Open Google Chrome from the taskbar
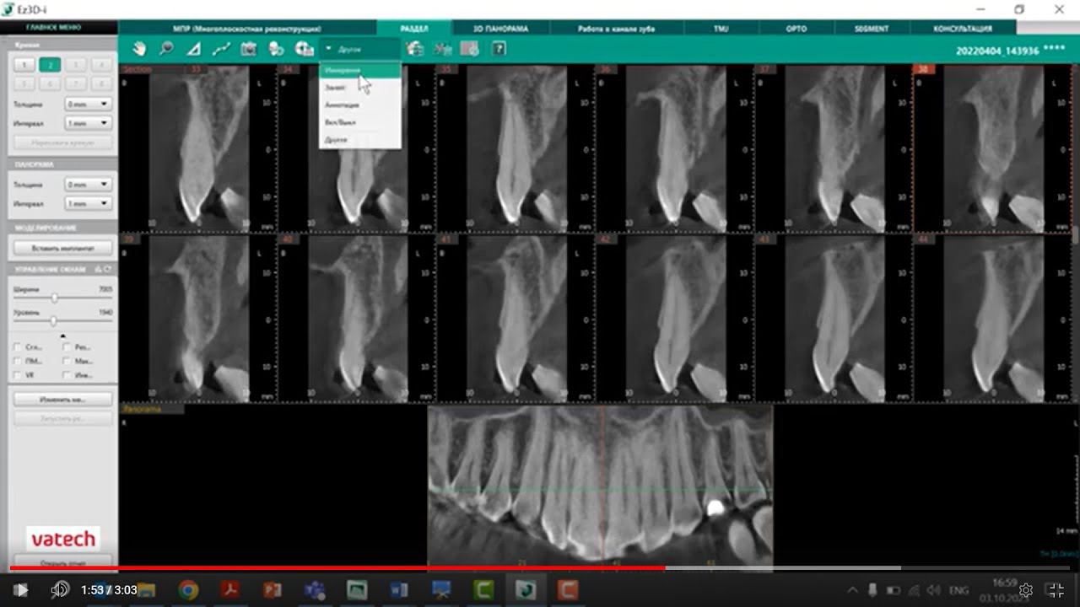 coord(187,590)
